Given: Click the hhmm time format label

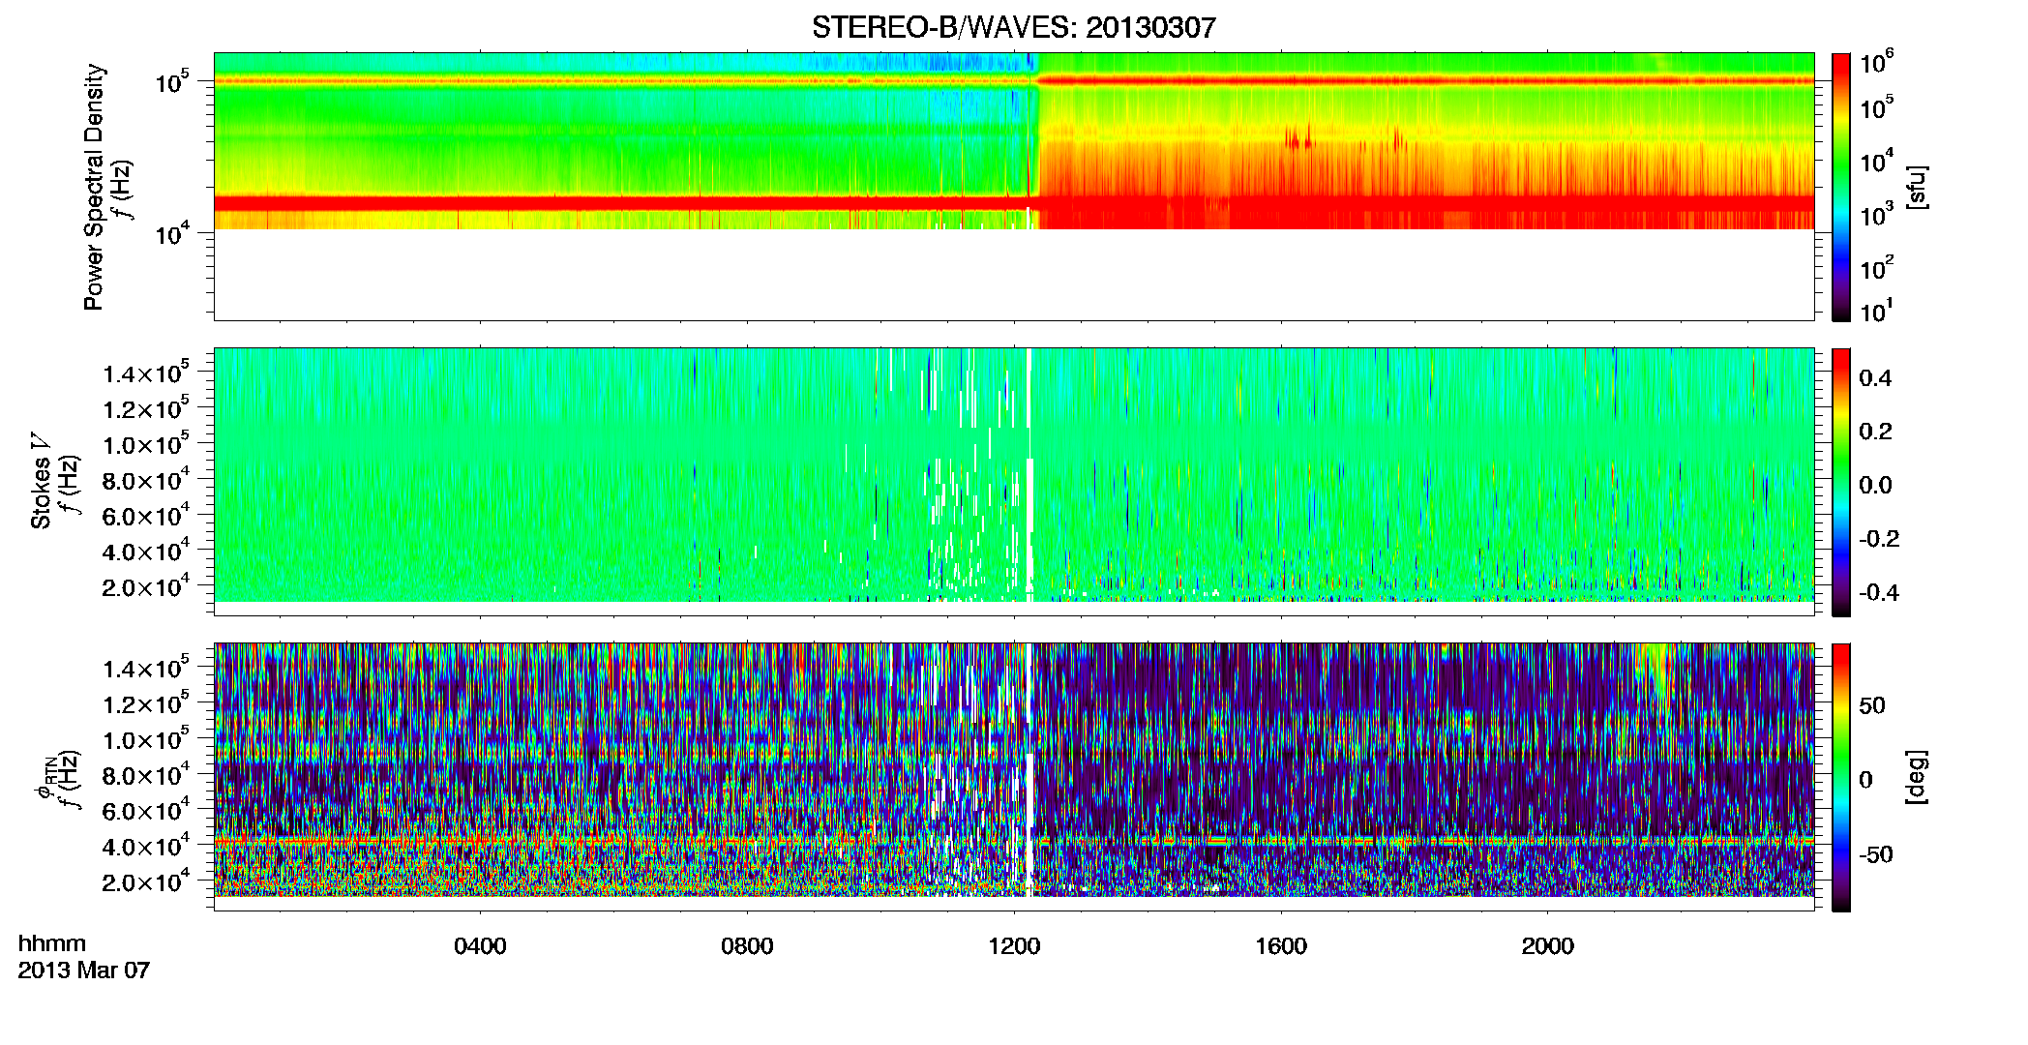Looking at the screenshot, I should (x=52, y=943).
